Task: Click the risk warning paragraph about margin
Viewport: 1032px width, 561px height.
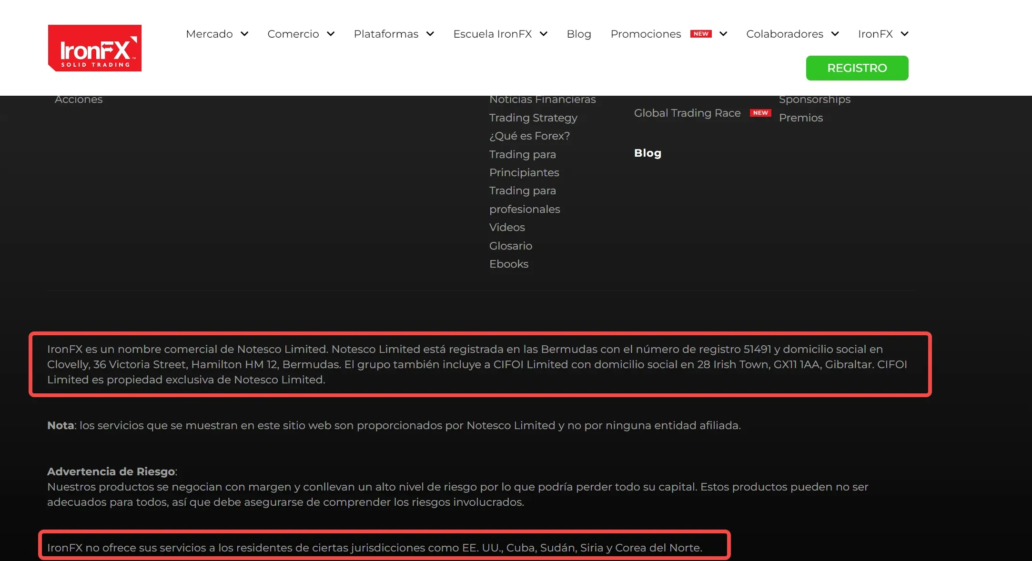Action: [458, 494]
